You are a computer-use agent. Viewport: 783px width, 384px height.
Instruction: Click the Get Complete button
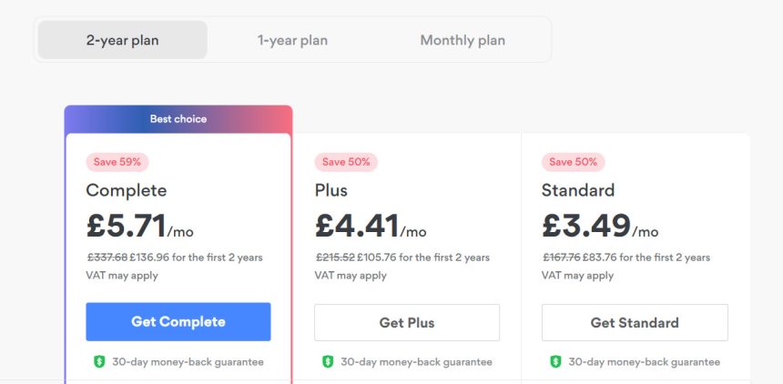pyautogui.click(x=178, y=322)
